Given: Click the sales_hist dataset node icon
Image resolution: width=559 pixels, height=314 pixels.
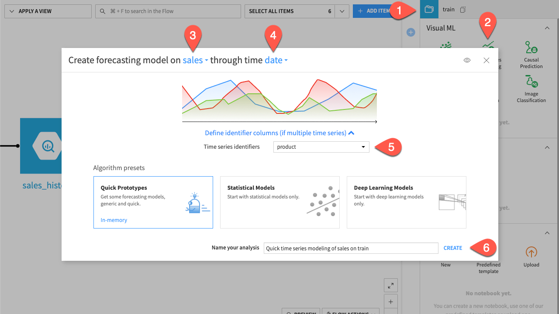Looking at the screenshot, I should point(48,146).
